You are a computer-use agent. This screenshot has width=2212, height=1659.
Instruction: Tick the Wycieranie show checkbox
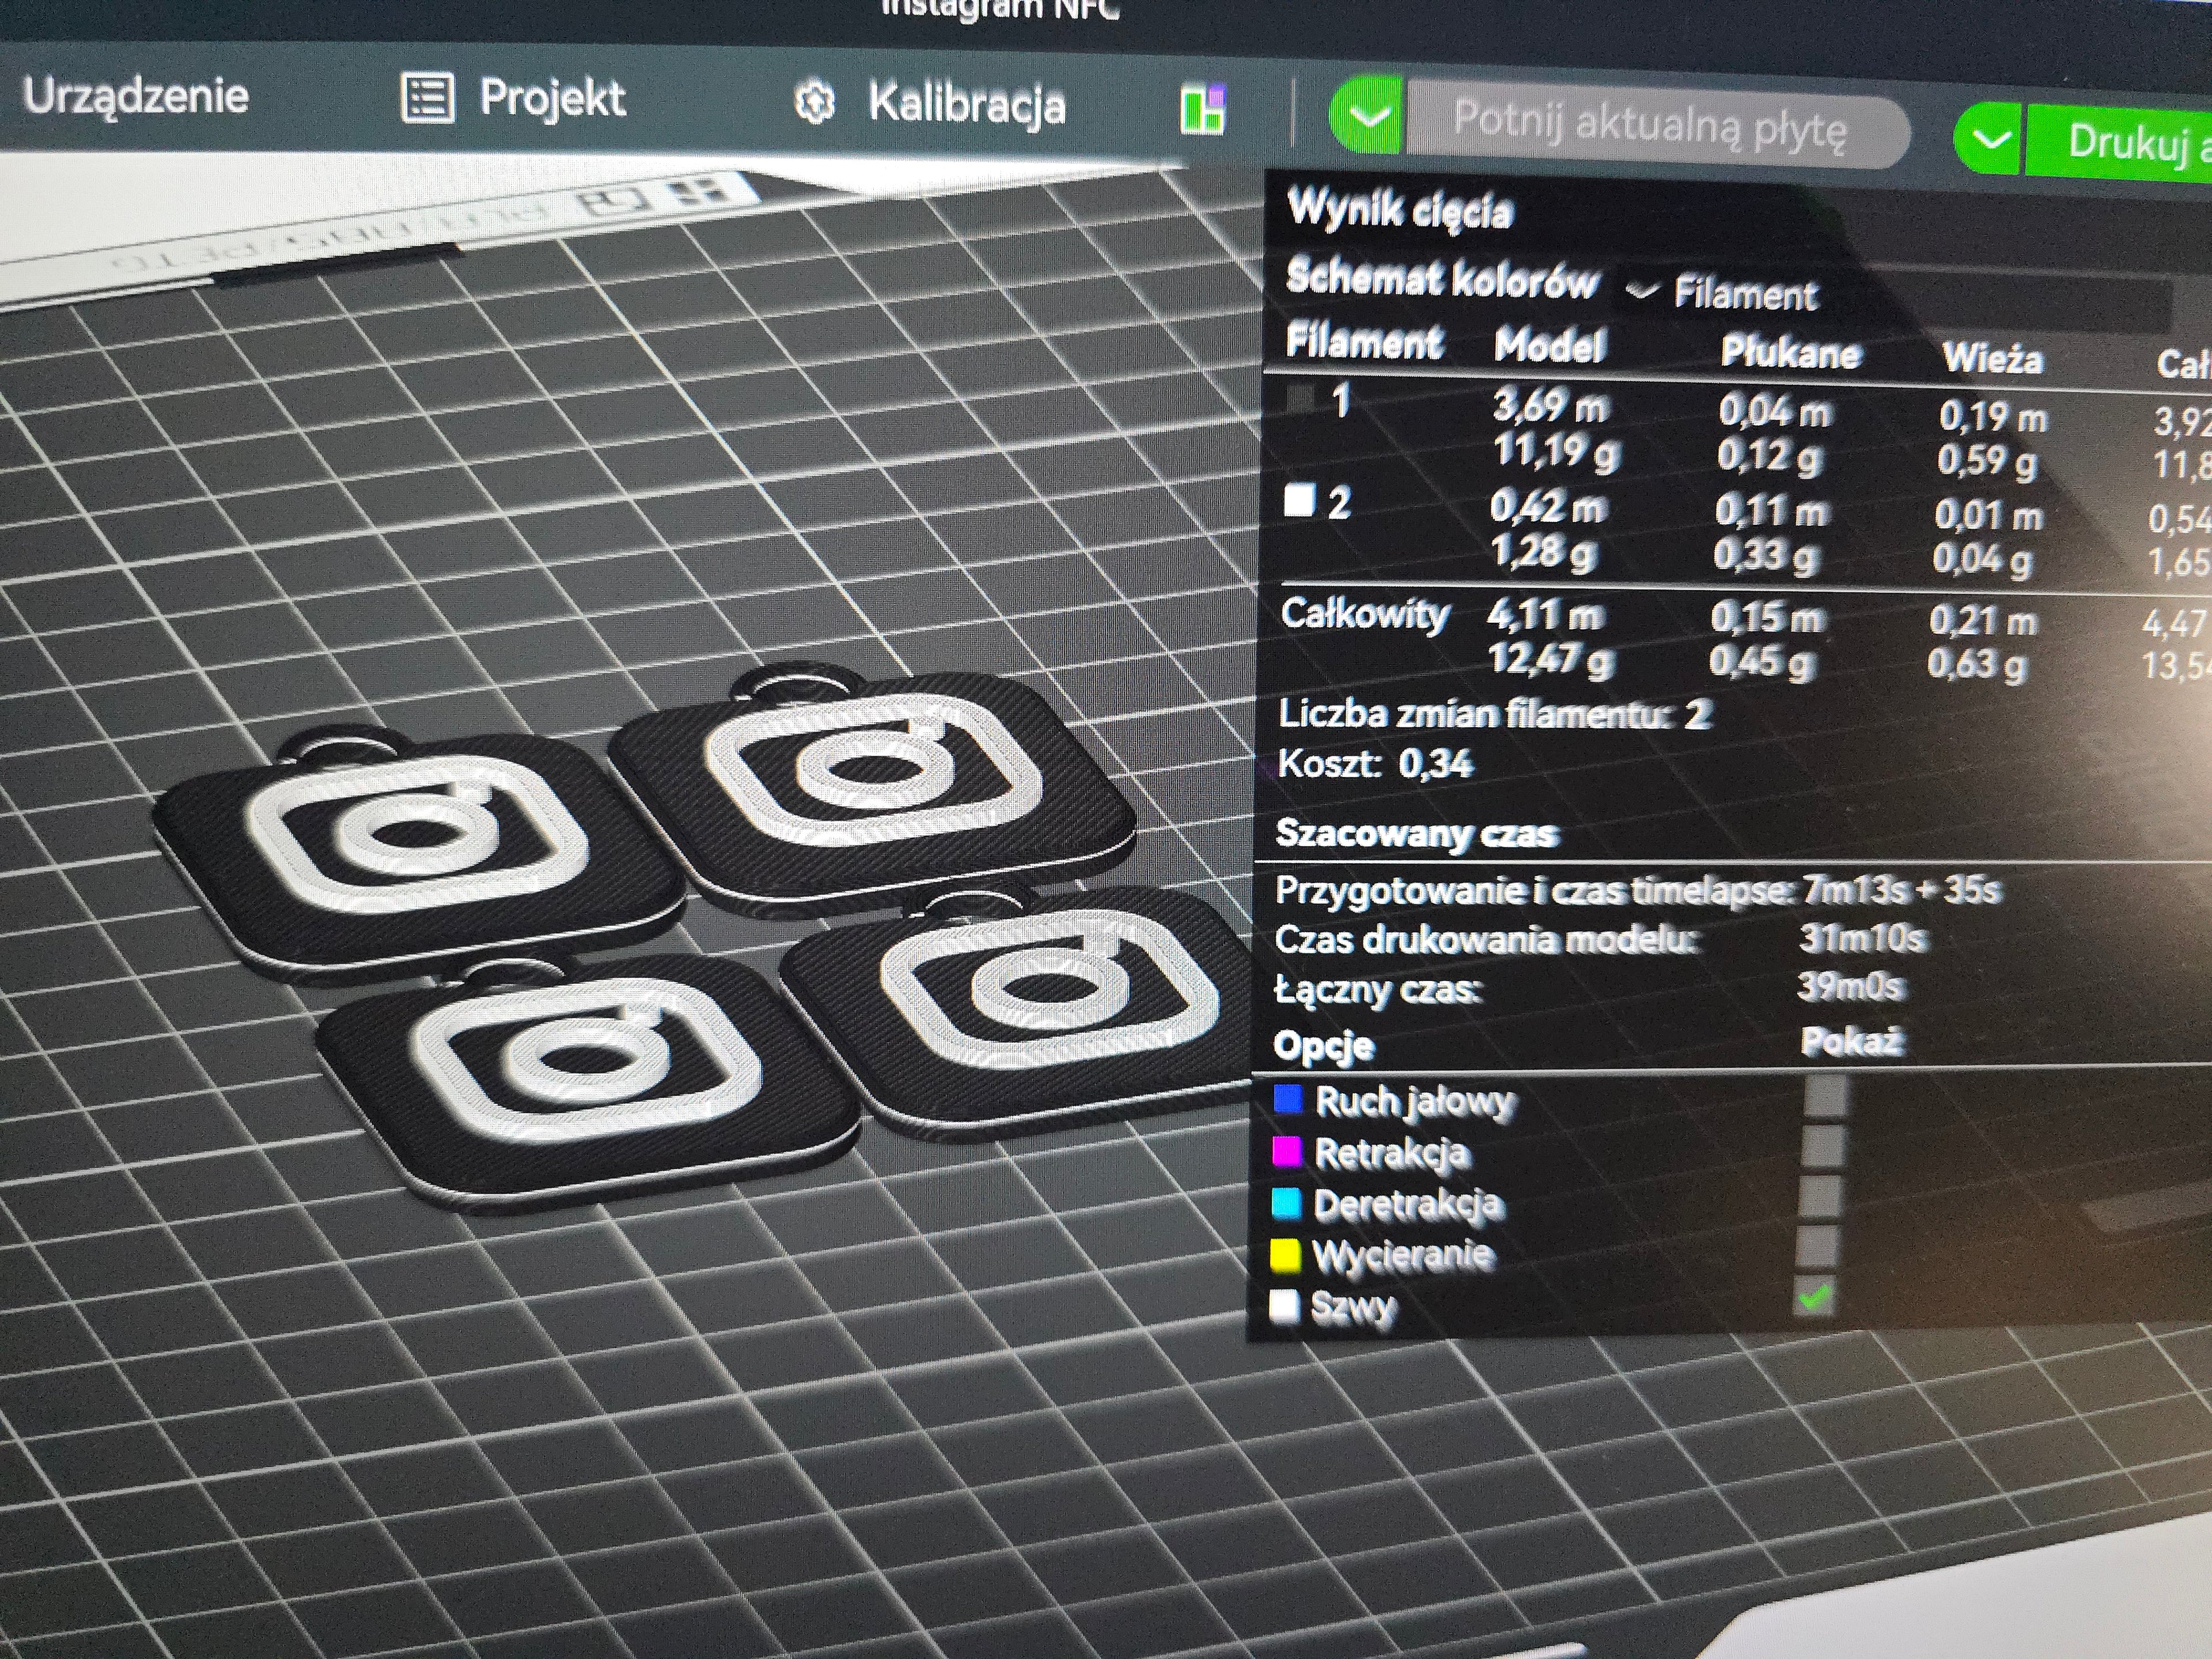tap(1817, 1246)
